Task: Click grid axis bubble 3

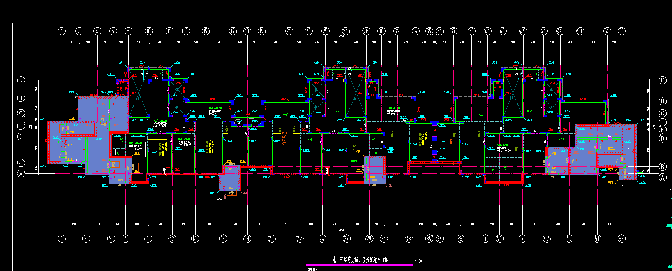Action: pyautogui.click(x=86, y=238)
